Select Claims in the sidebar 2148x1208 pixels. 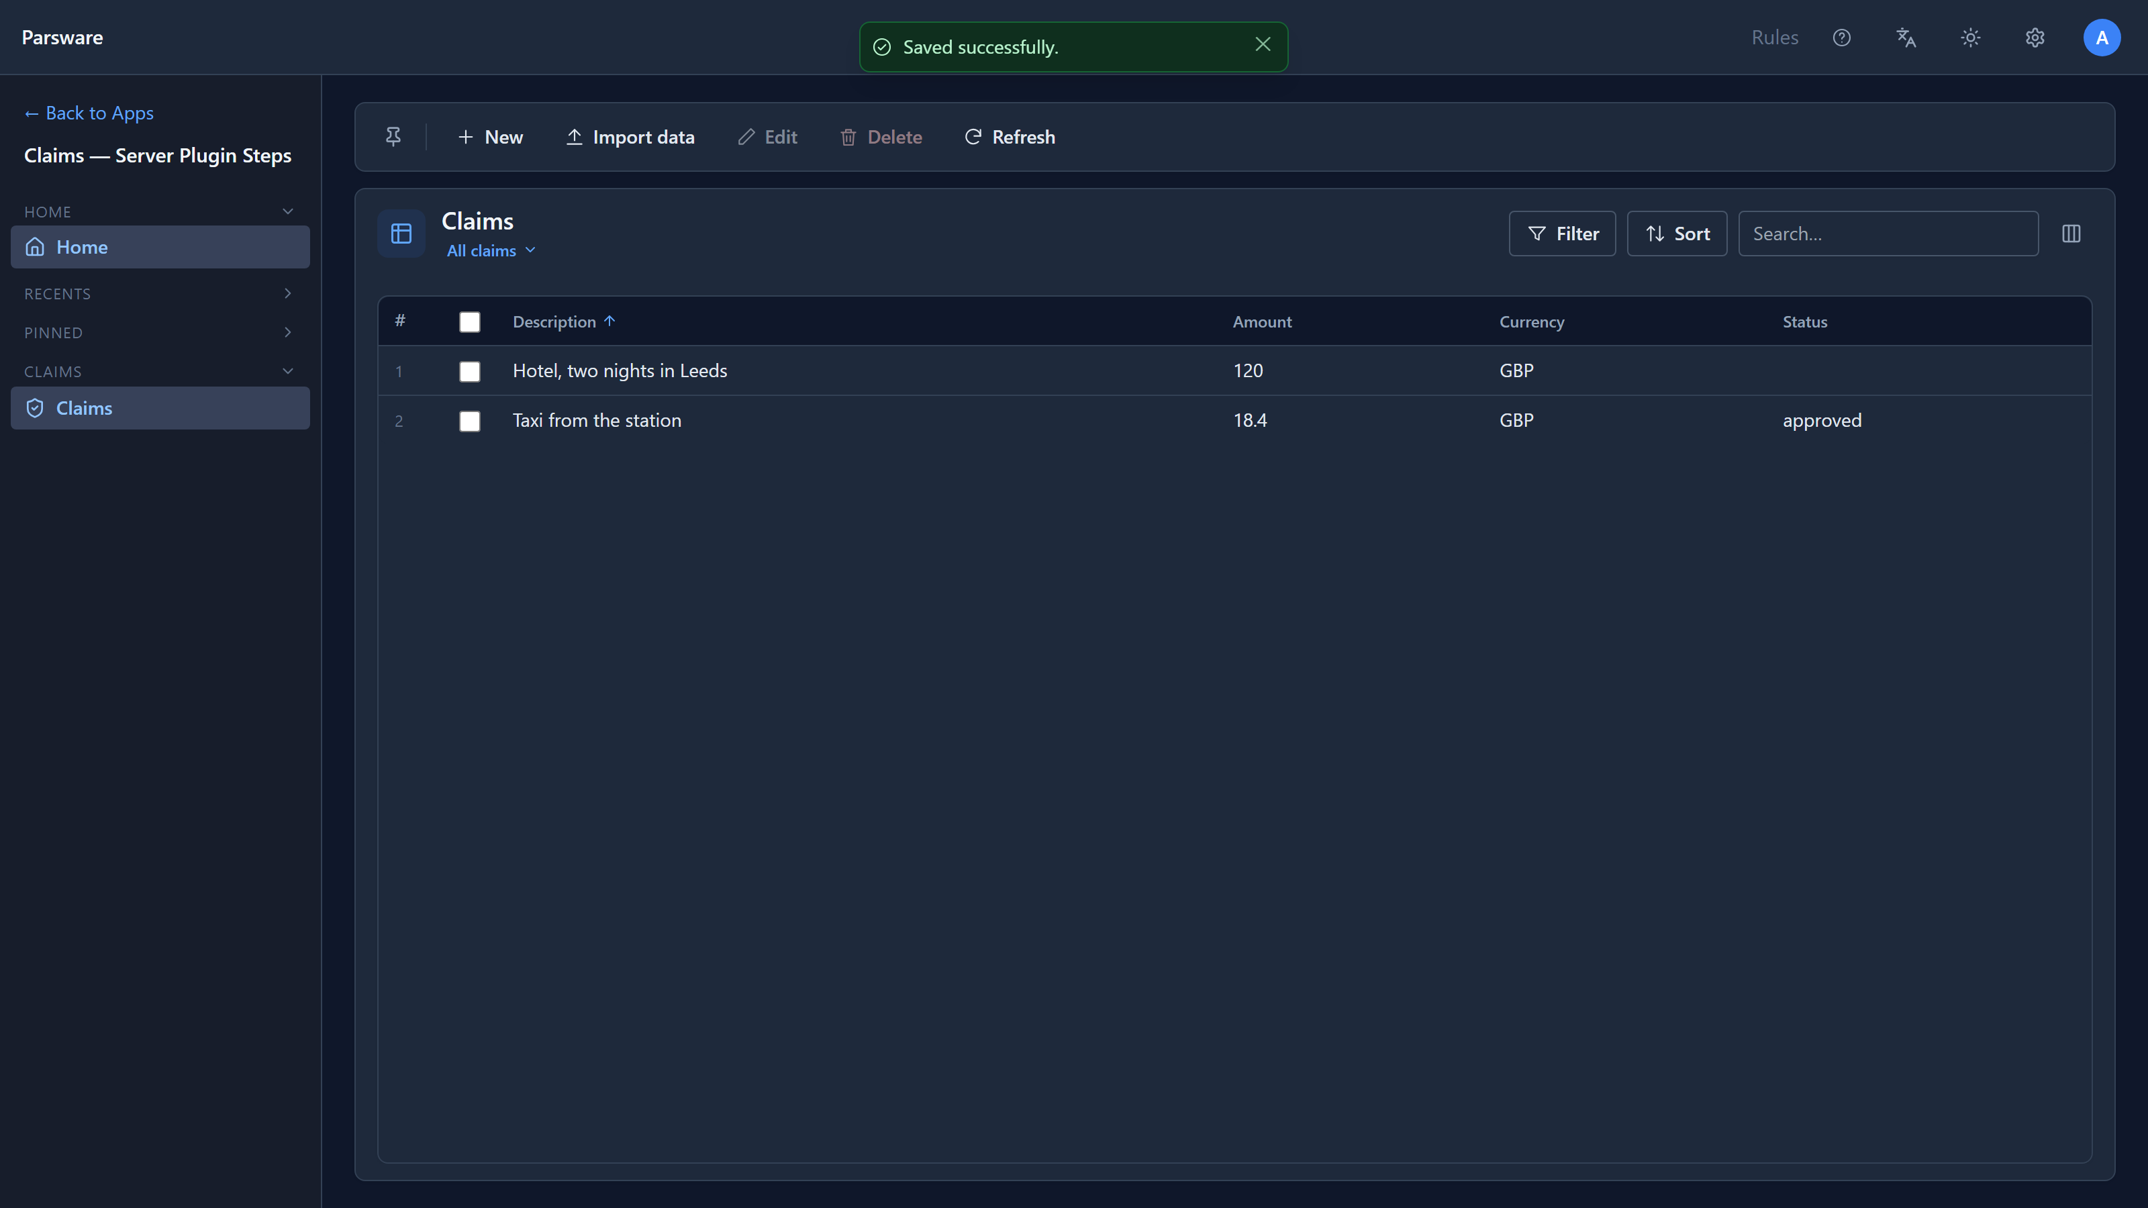[160, 407]
